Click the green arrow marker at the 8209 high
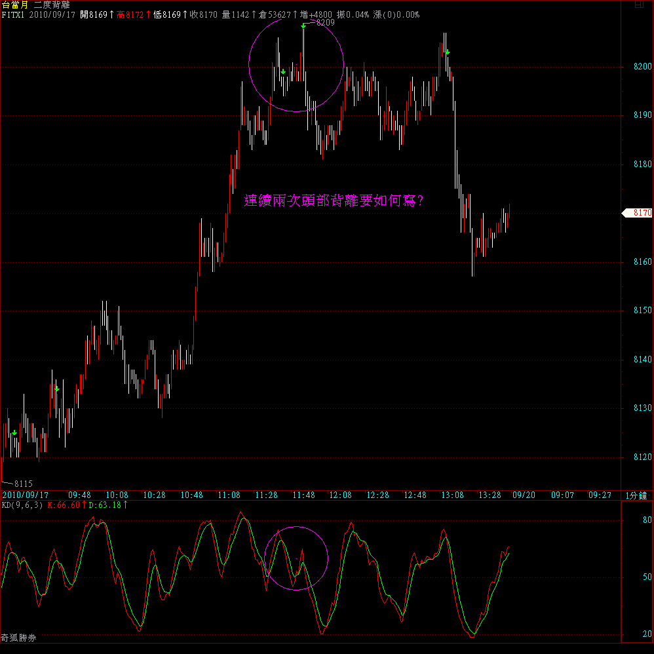Viewport: 654px width, 654px height. coord(303,26)
